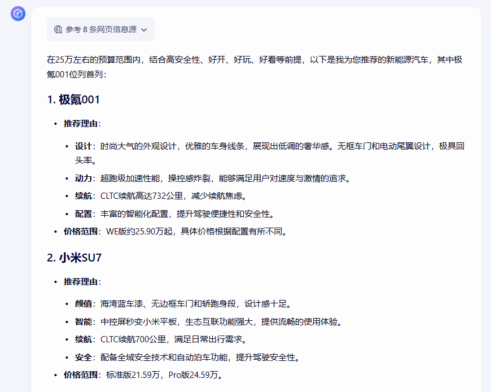This screenshot has height=392, width=491.
Task: Click the heading 2. 小米SU7
Action: pos(74,258)
